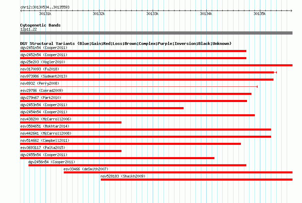Open nsv973986 (Sudmant2013) label
This screenshot has height=203, width=302.
click(44, 76)
